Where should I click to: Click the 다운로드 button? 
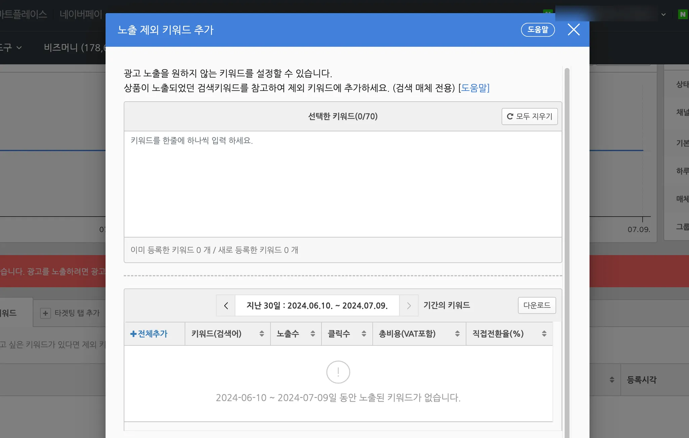(537, 305)
